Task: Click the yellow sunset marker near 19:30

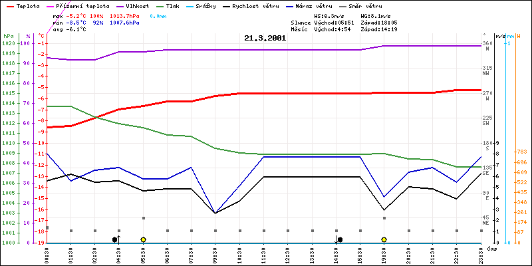Action: coord(384,239)
